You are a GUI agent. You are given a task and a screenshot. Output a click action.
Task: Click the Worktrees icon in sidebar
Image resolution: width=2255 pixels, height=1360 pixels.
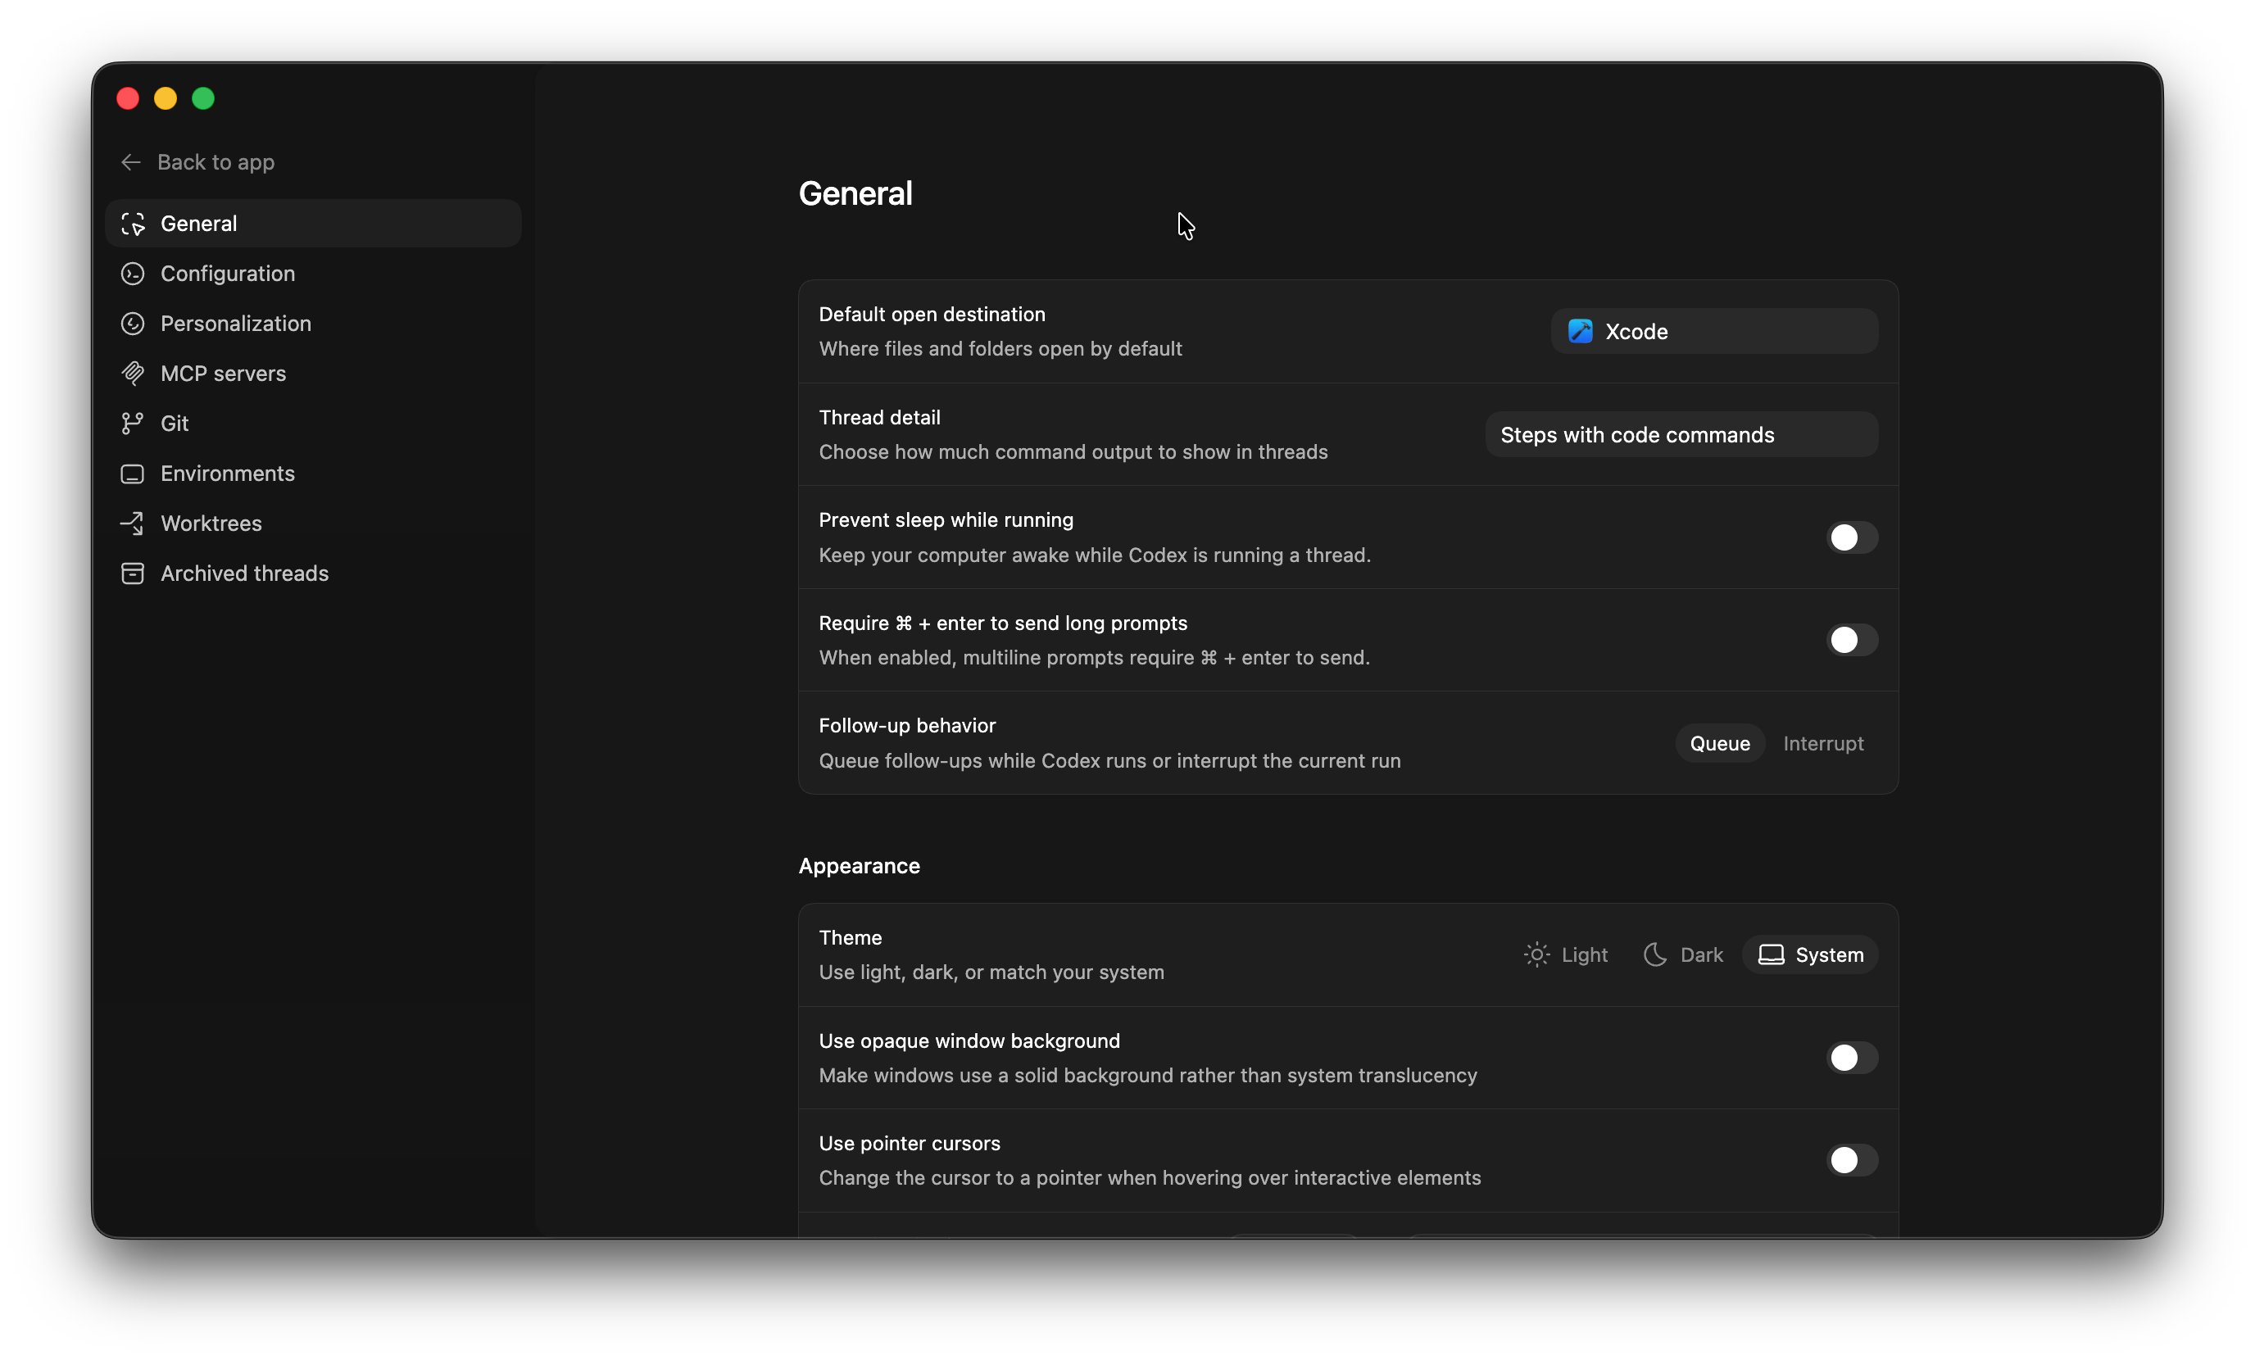[133, 524]
